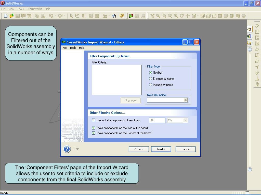261x195 pixels.
Task: Click the yellow Help question mark toolbar icon
Action: tap(122, 16)
